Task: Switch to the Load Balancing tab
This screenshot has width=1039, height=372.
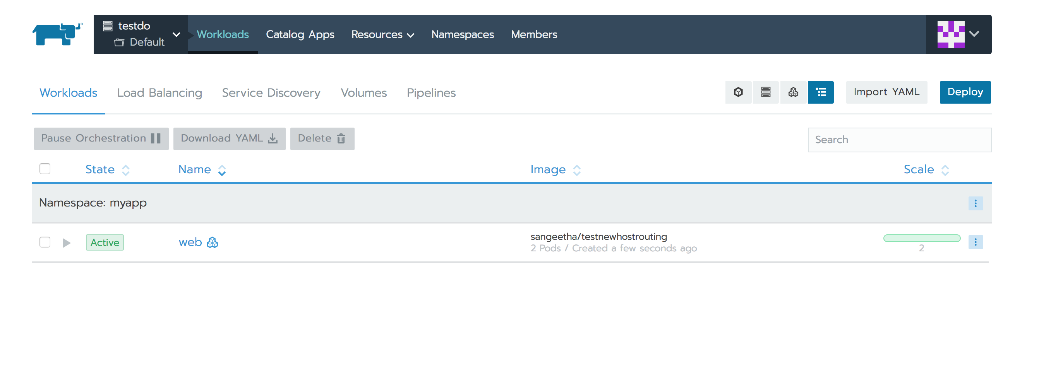Action: [x=159, y=93]
